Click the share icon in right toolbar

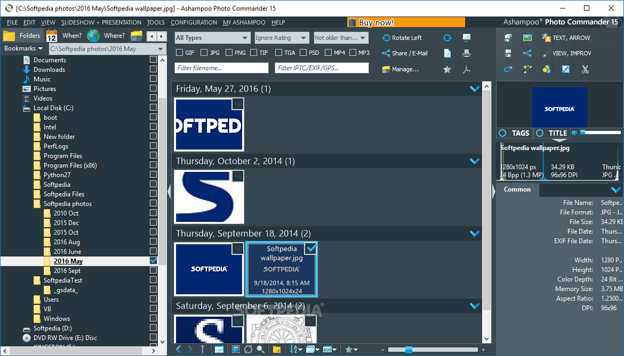[527, 53]
